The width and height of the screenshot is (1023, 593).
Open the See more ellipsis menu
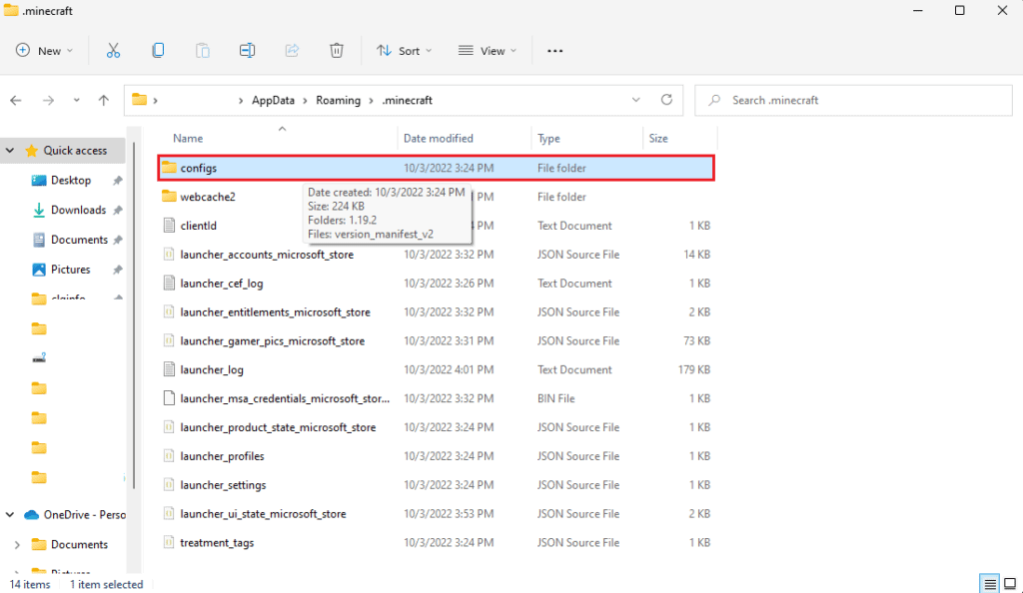tap(554, 51)
